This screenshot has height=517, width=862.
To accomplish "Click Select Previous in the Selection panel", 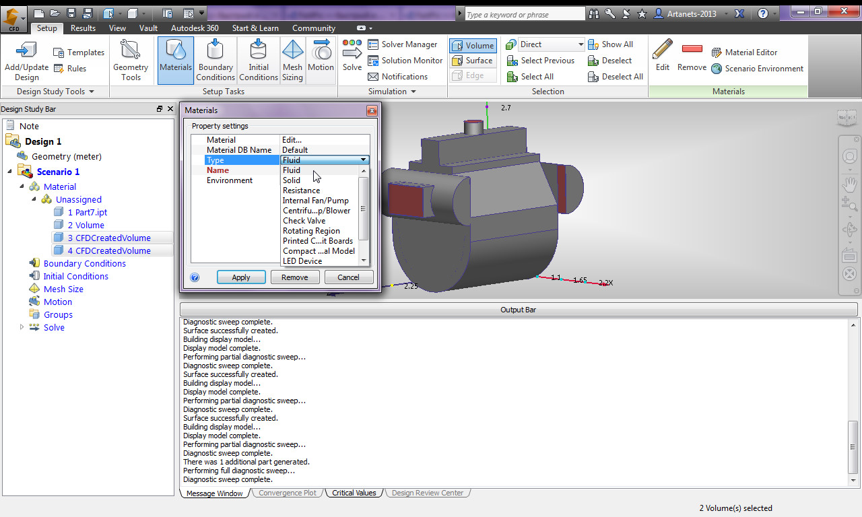I will [x=541, y=61].
